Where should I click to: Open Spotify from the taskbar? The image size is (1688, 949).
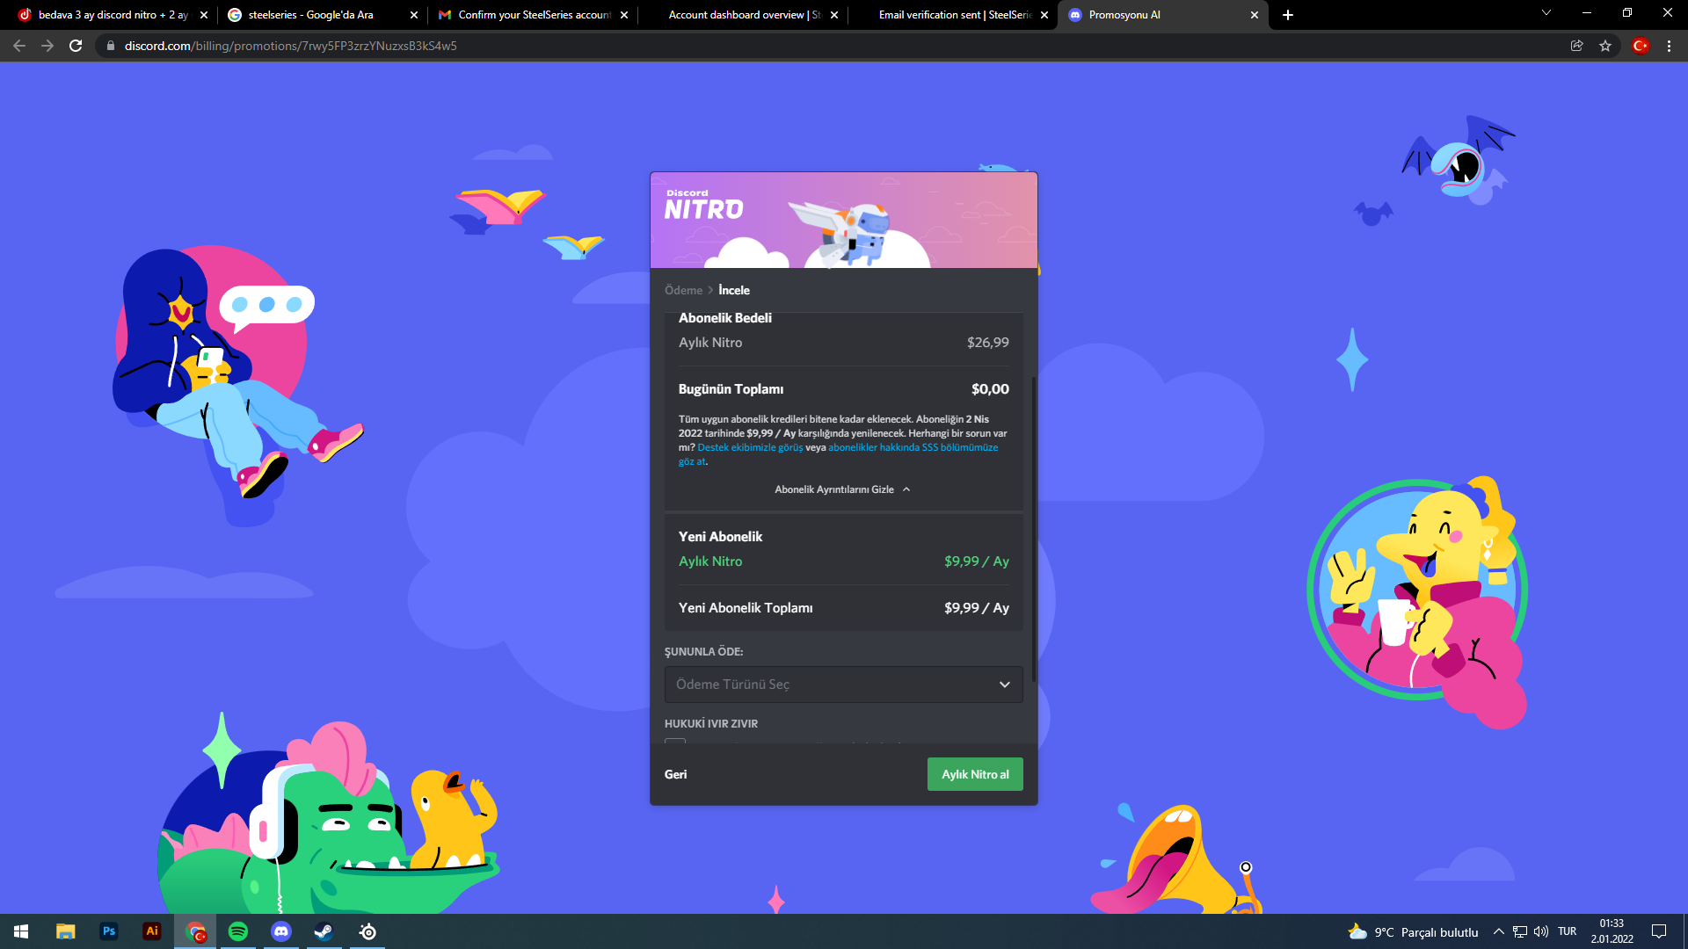point(238,931)
